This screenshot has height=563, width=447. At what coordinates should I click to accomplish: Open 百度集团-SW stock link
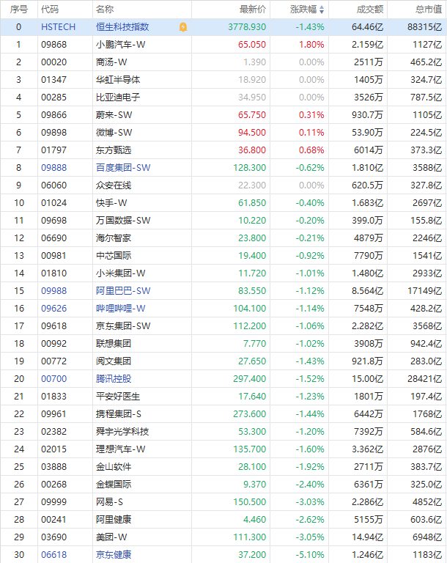pos(123,168)
